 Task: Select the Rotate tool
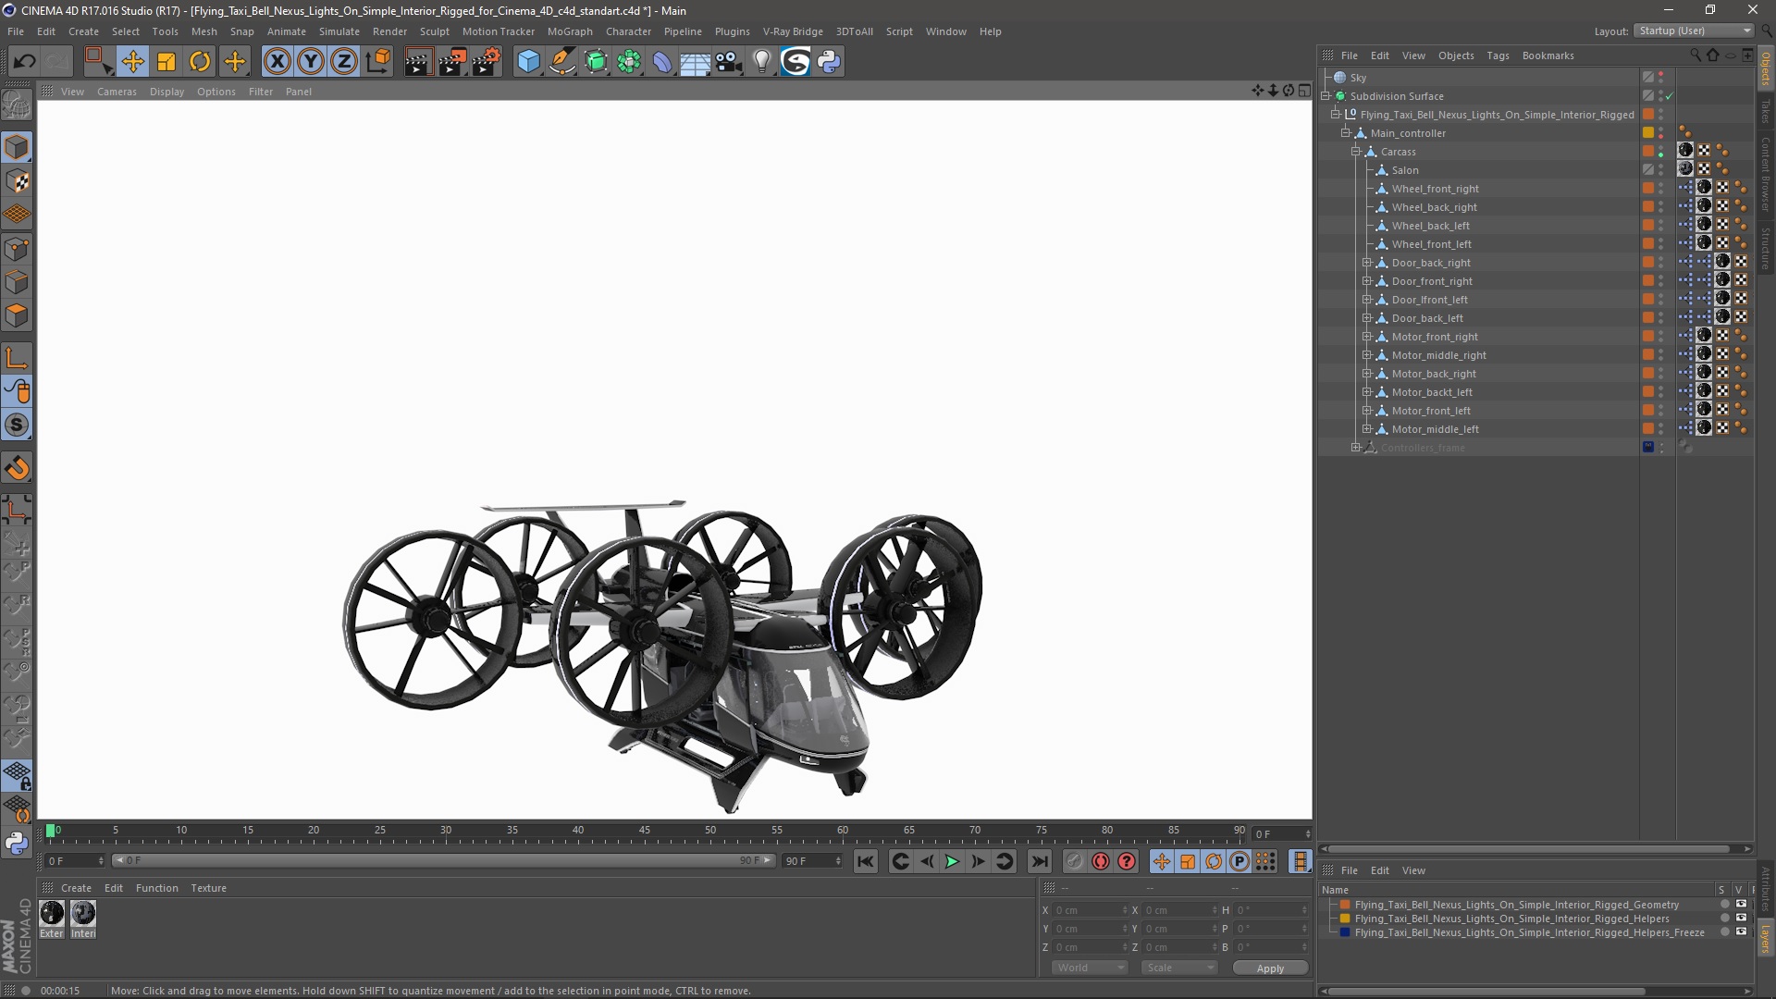[200, 62]
